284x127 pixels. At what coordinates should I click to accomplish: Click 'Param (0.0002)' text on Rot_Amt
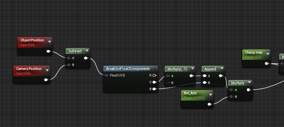point(194,98)
